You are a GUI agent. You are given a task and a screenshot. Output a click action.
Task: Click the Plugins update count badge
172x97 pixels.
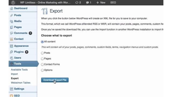[27, 52]
